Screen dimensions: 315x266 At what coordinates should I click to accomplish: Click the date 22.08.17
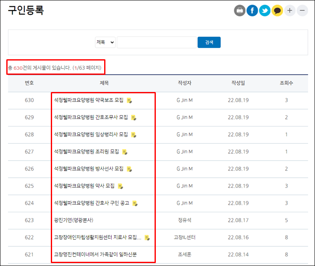click(238, 220)
